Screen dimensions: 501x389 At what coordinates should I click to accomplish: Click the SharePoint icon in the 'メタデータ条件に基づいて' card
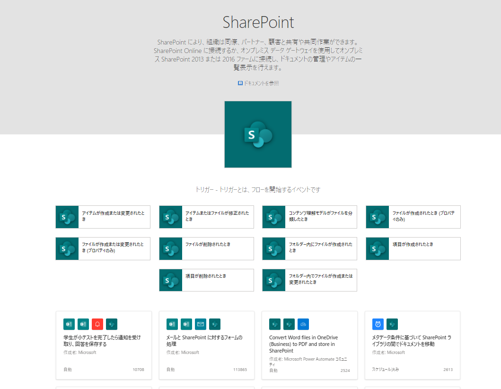pyautogui.click(x=392, y=324)
